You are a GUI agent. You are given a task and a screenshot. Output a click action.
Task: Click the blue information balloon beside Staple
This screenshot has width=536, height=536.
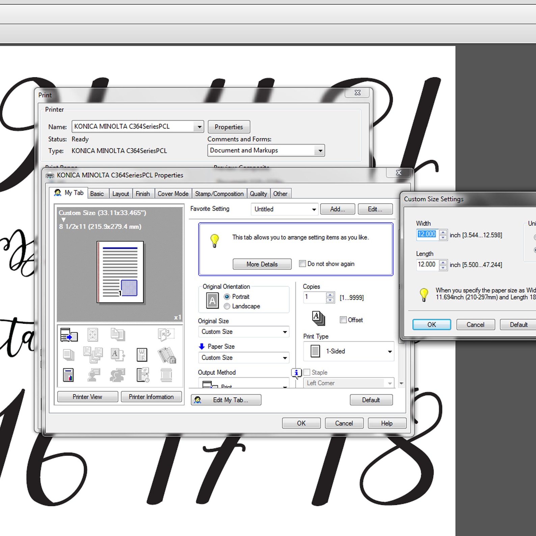click(x=296, y=373)
